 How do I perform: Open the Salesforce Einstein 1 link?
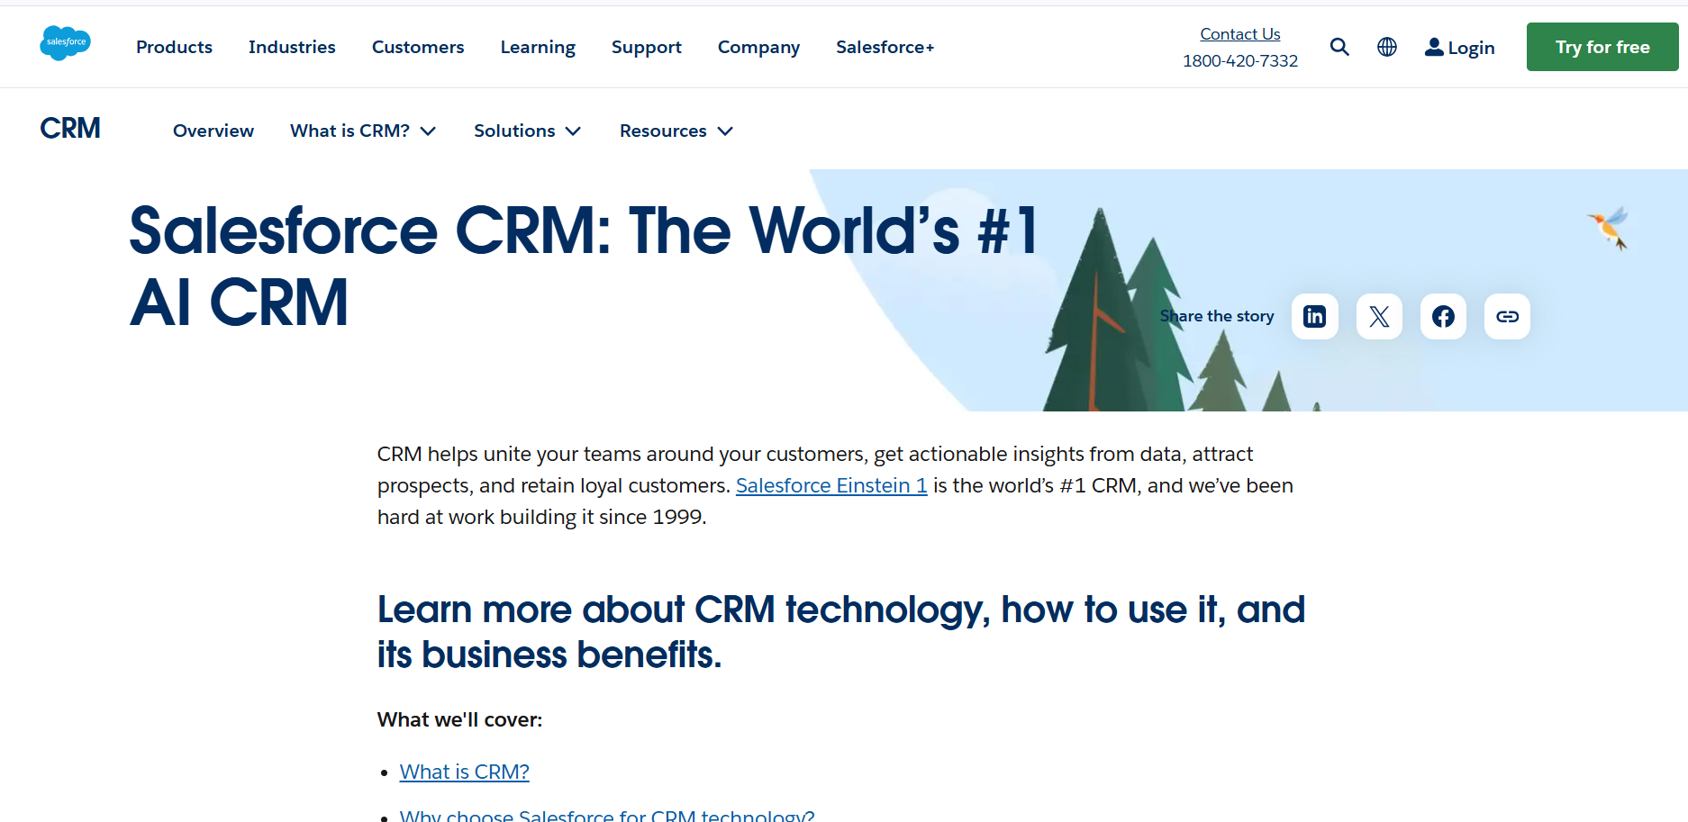831,485
